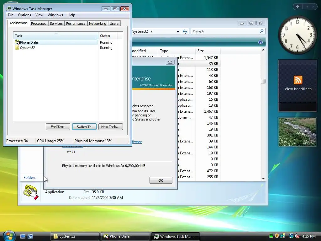Click the End Task button

click(x=58, y=127)
